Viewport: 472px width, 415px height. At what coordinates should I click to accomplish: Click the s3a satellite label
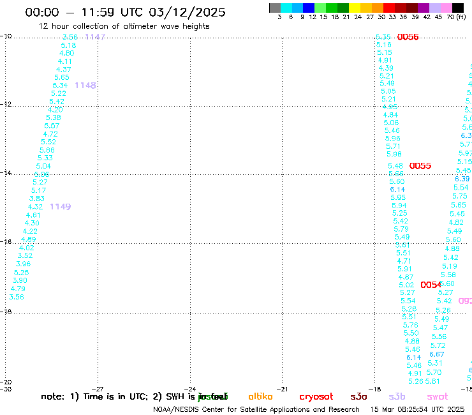pyautogui.click(x=358, y=396)
